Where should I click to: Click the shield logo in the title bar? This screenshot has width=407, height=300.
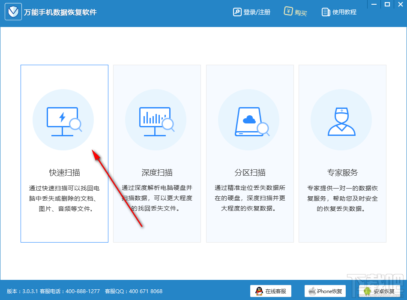(13, 12)
